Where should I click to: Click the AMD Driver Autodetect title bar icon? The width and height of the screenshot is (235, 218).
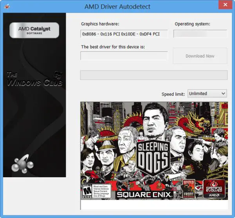click(7, 6)
